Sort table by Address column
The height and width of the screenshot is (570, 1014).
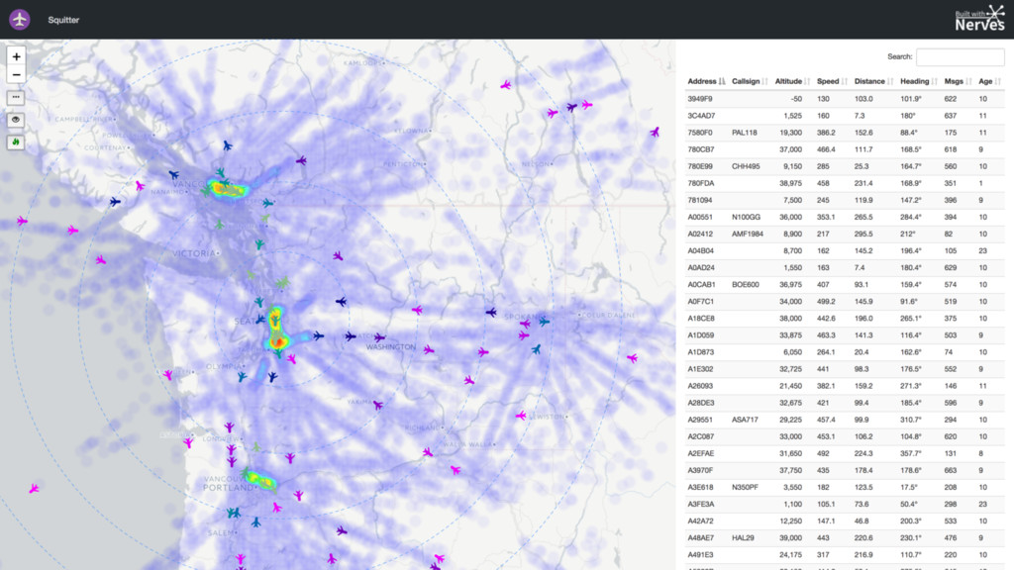point(705,81)
